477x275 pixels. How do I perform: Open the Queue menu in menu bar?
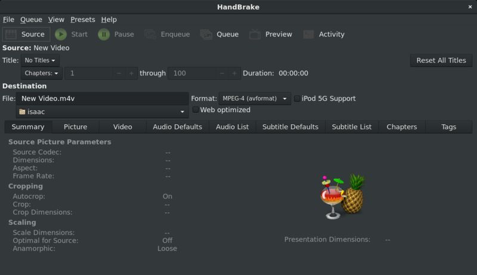pyautogui.click(x=31, y=20)
